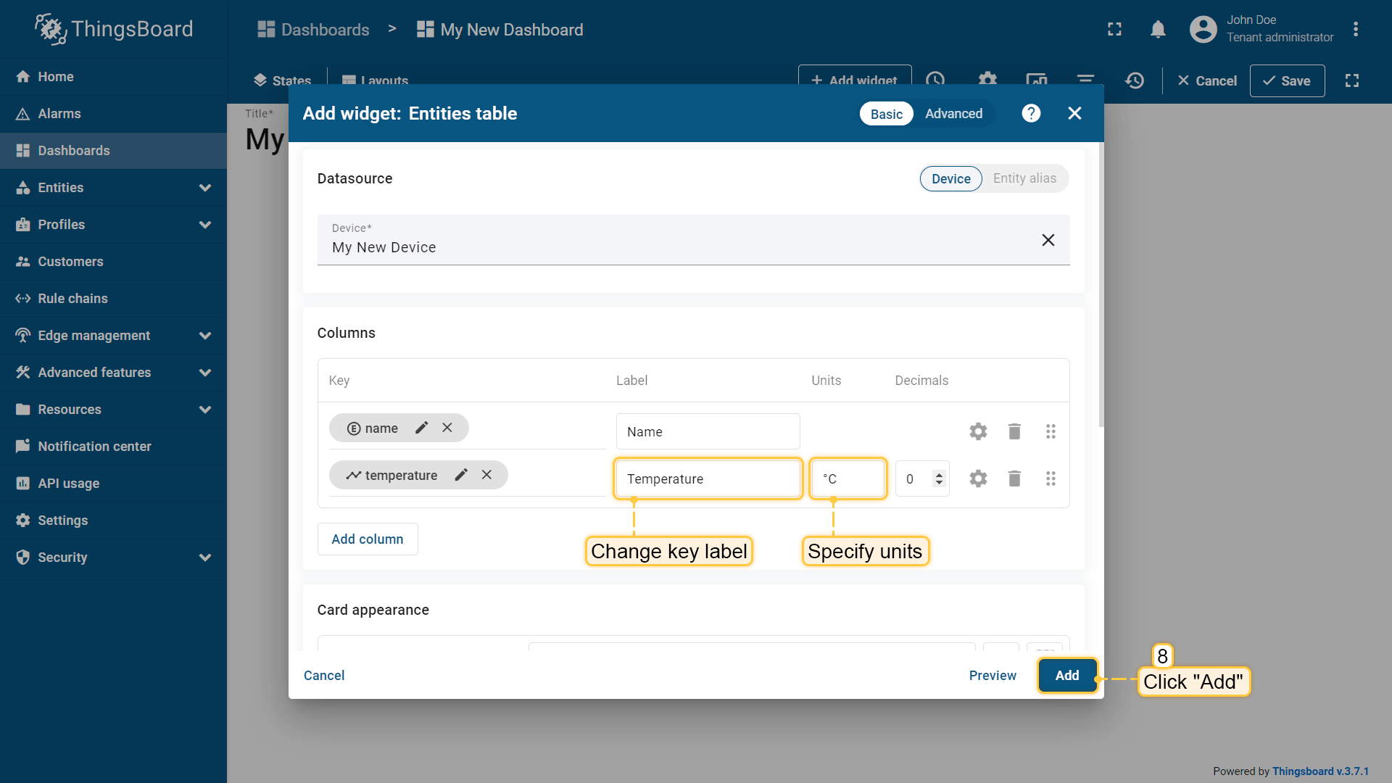This screenshot has width=1392, height=783.
Task: Click the Add button to create widget
Action: tap(1066, 675)
